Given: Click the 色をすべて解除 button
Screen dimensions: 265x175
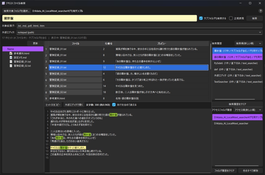Looking at the screenshot, I should (x=251, y=171).
